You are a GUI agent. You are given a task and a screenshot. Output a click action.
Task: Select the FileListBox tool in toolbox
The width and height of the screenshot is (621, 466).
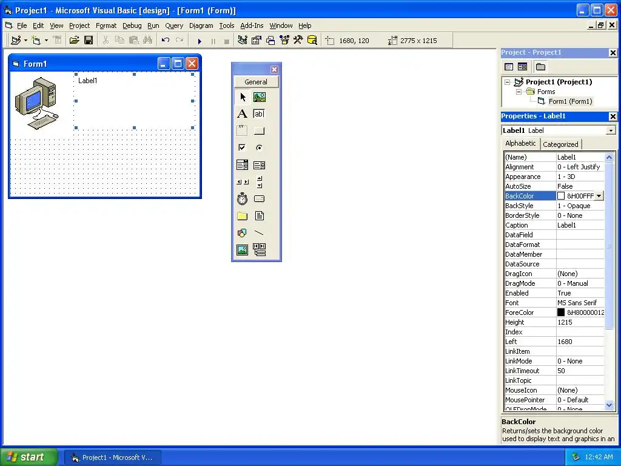click(x=260, y=216)
